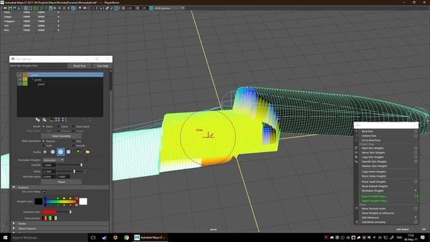Choose the Scale paint operation
Image resolution: width=430 pixels, height=242 pixels.
point(44,145)
